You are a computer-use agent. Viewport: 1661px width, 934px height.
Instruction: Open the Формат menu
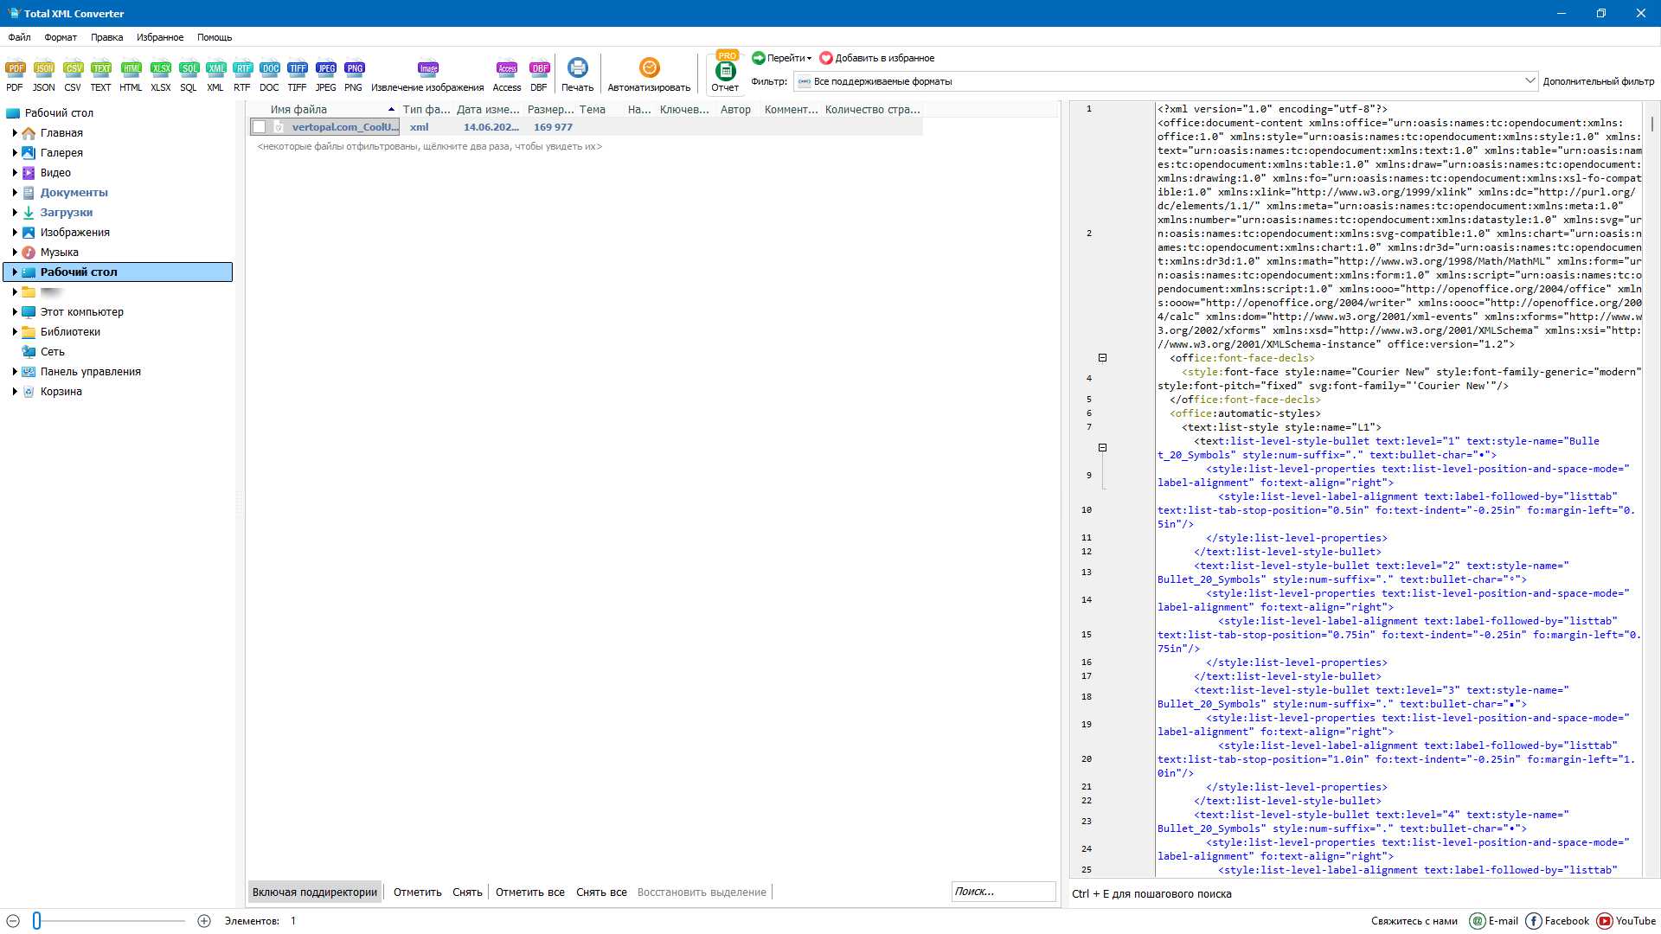coord(61,37)
